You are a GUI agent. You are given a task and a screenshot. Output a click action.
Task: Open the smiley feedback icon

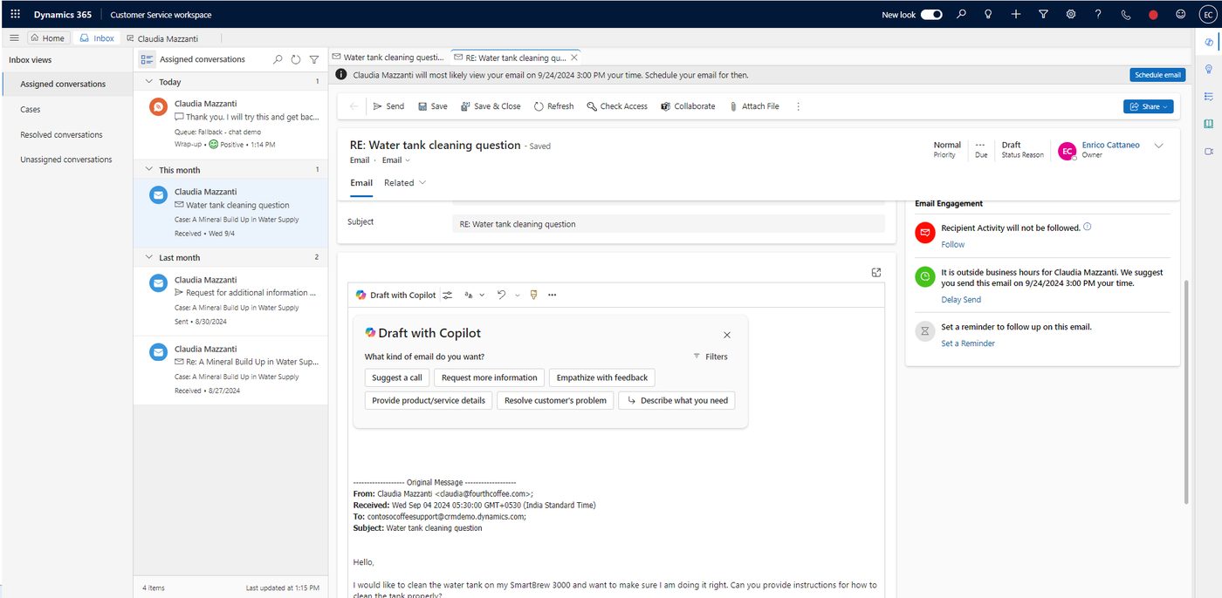1181,14
